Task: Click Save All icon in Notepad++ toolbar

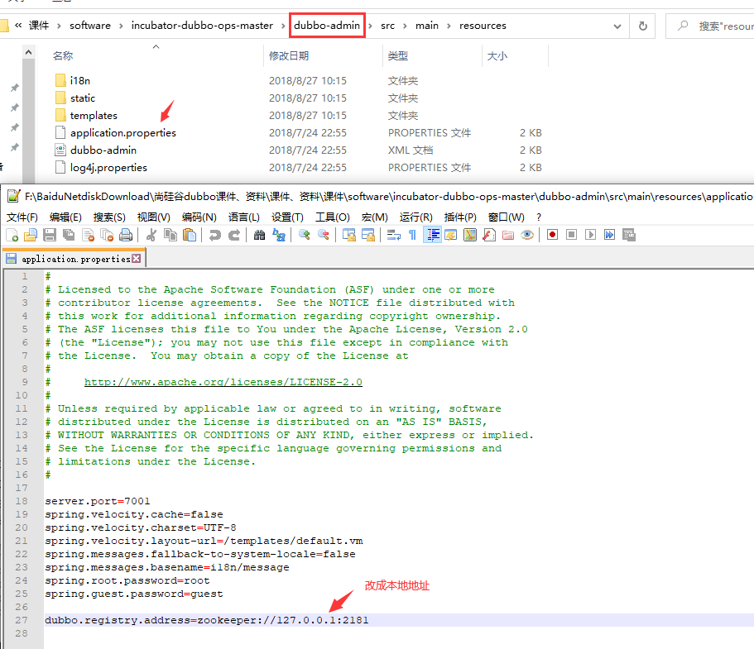Action: pos(69,235)
